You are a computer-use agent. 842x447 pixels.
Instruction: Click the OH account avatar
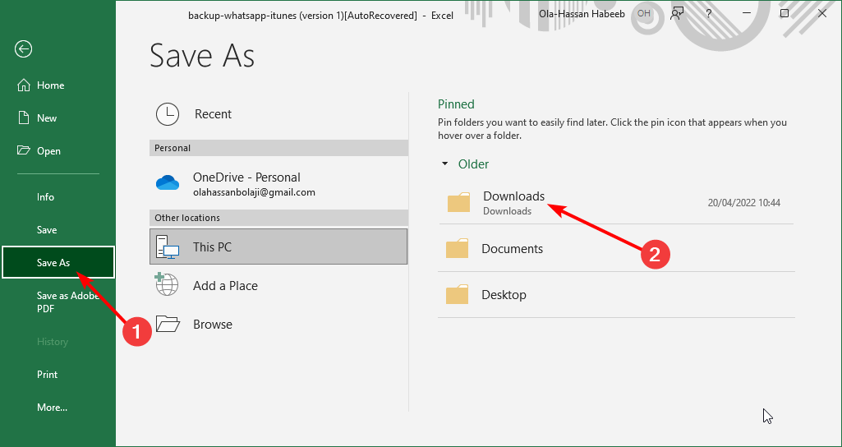point(644,14)
